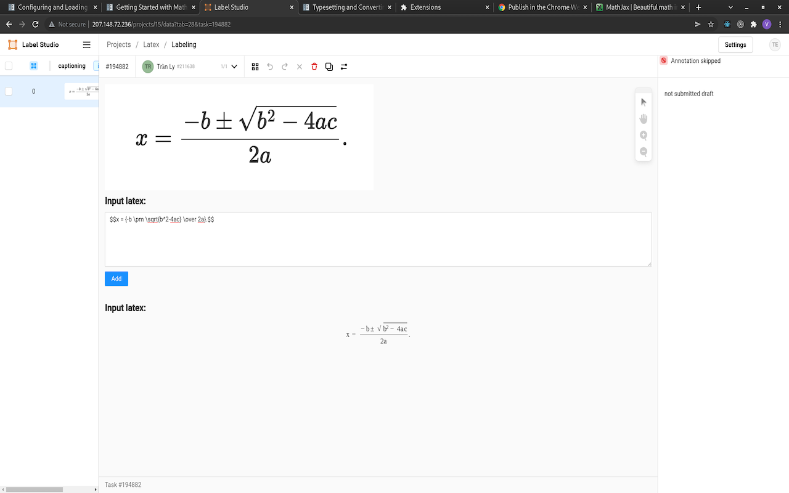Expand the 1/1 annotation dropdown
Screen dimensions: 789x493
tap(233, 66)
